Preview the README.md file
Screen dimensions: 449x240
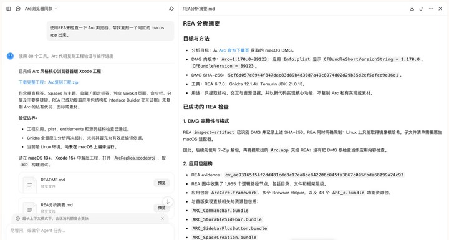162,183
